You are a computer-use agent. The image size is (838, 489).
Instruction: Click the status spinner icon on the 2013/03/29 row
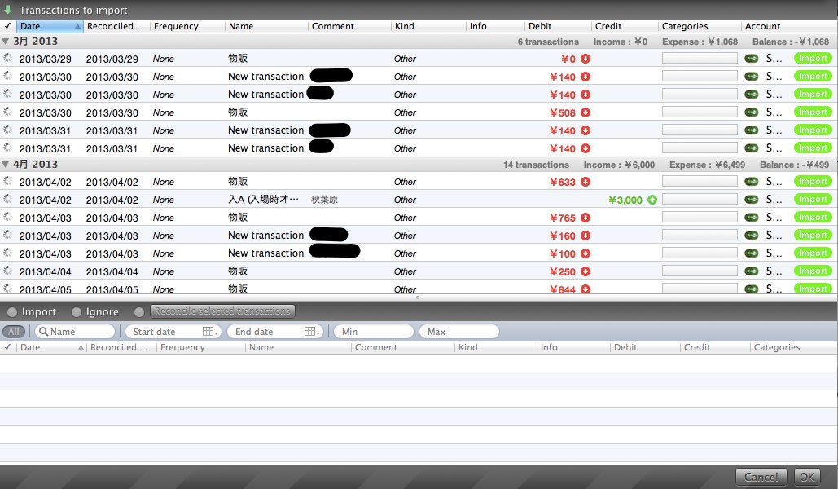tap(8, 59)
